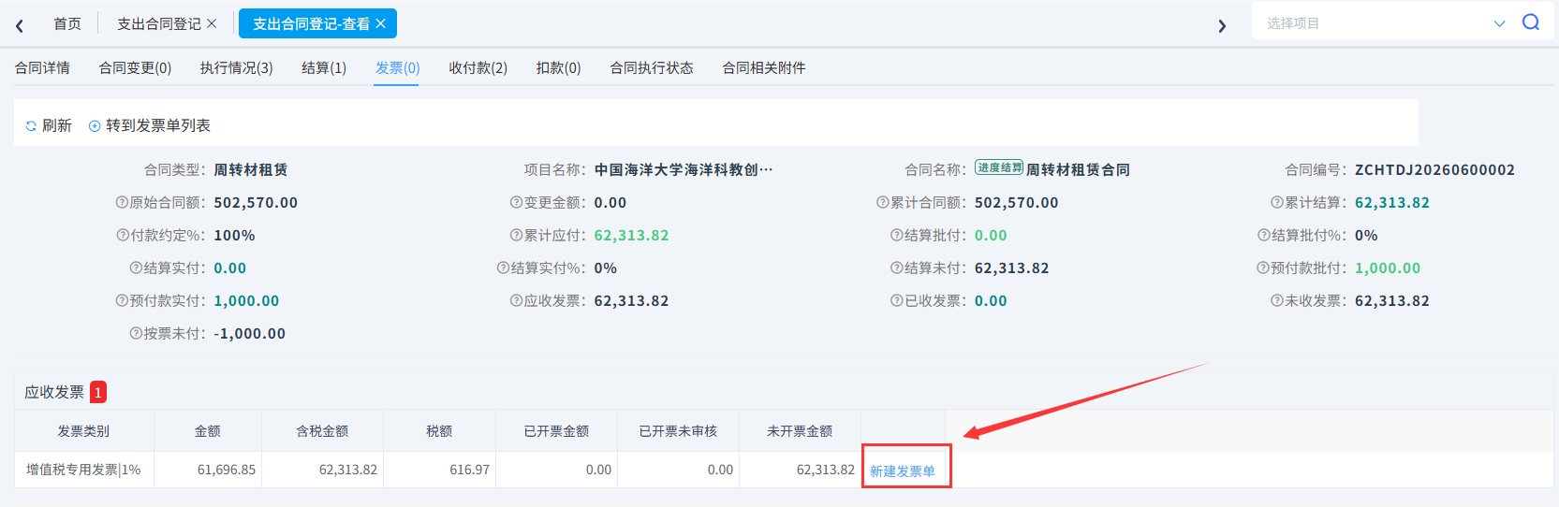Click help icon beside 预付款实付
The height and width of the screenshot is (507, 1559).
point(122,301)
